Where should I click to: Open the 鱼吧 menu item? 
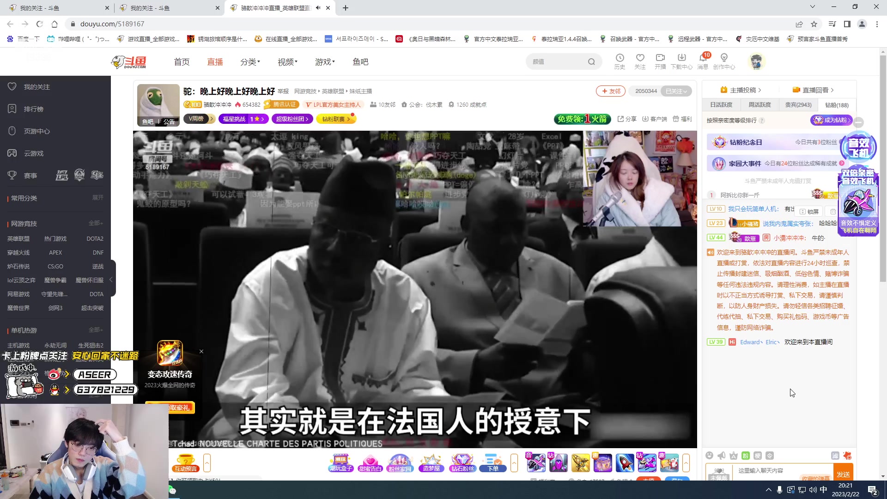(361, 61)
